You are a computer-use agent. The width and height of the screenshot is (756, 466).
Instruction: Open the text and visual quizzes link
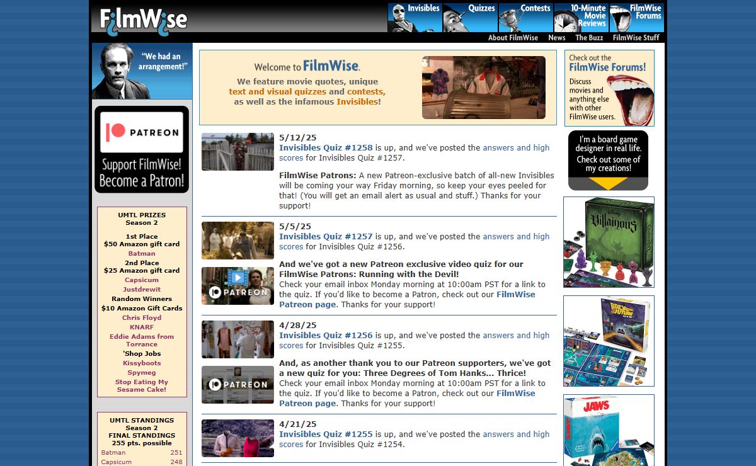coord(277,91)
